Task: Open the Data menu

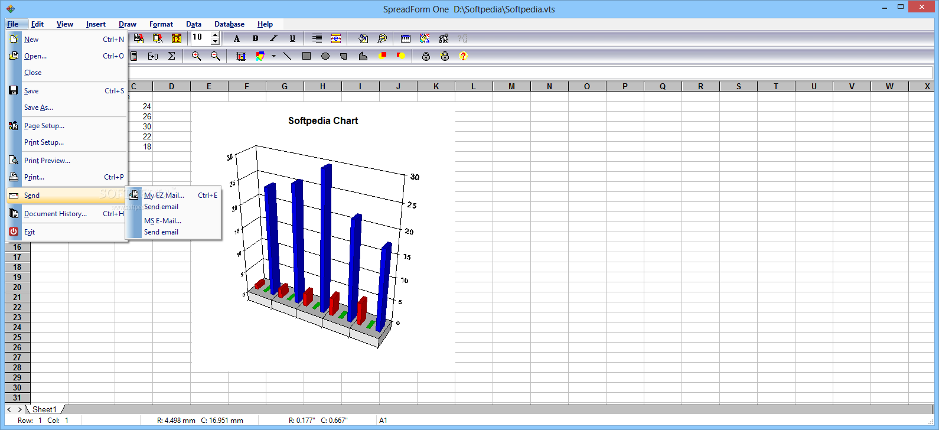Action: tap(194, 24)
